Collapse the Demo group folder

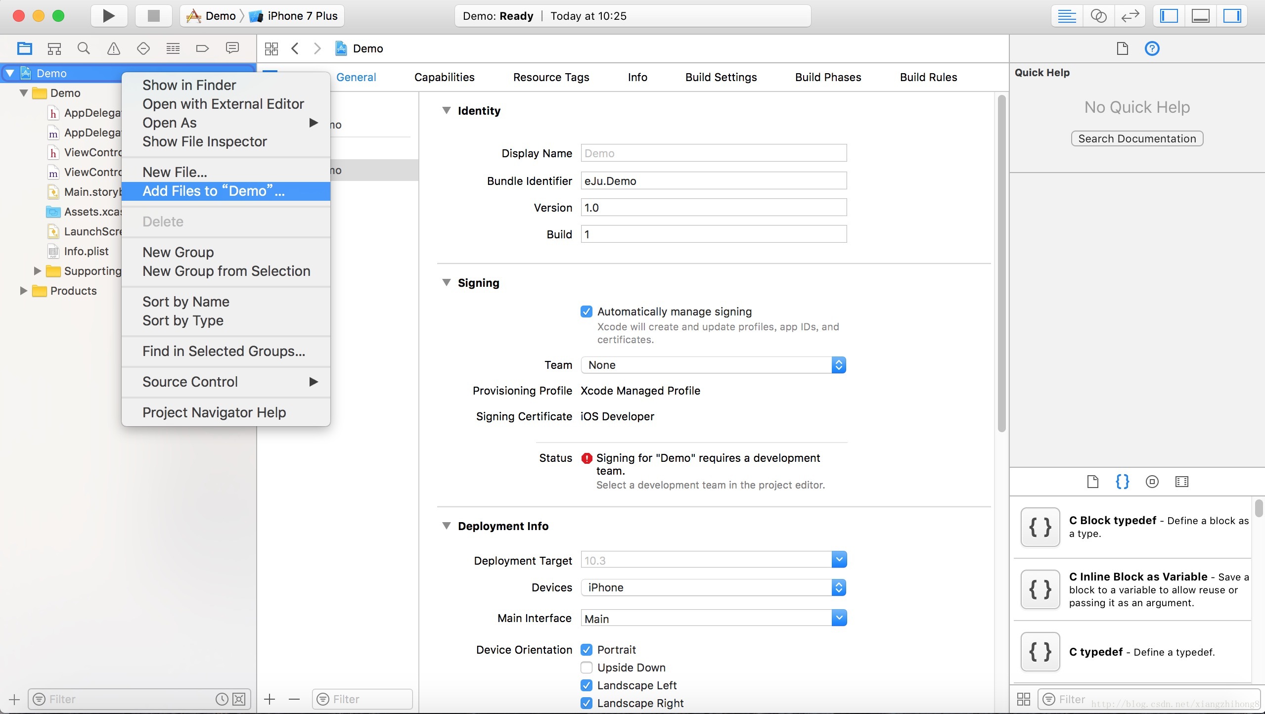tap(23, 93)
